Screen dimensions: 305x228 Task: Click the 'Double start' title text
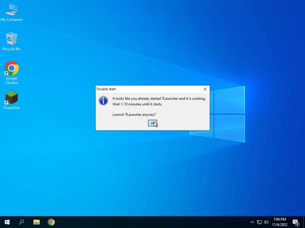pyautogui.click(x=106, y=89)
